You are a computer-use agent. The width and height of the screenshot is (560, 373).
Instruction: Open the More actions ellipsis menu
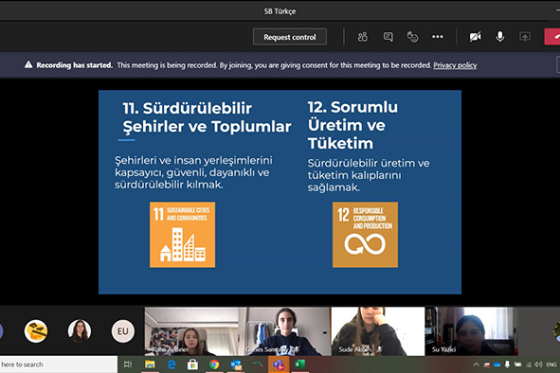pos(438,37)
